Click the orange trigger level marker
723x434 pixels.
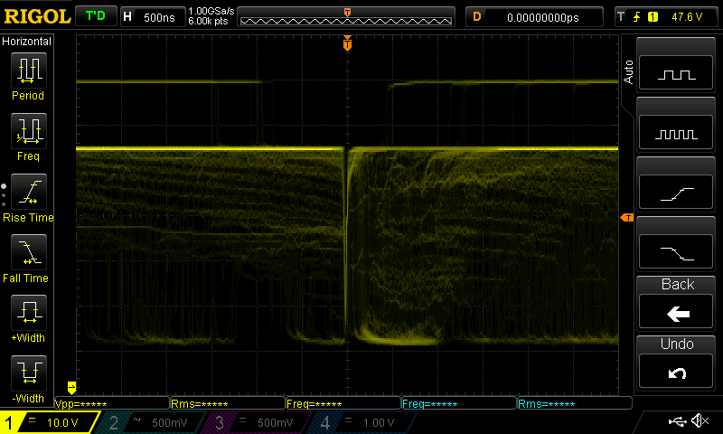pos(625,218)
